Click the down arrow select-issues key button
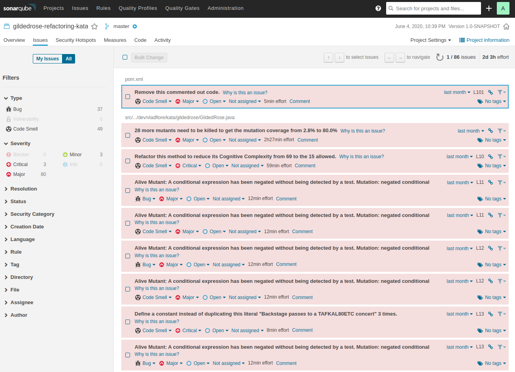 pyautogui.click(x=340, y=58)
